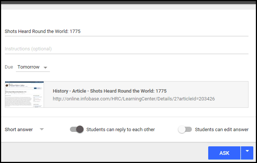Click the arrow beside Short answer
The image size is (257, 163).
click(42, 129)
